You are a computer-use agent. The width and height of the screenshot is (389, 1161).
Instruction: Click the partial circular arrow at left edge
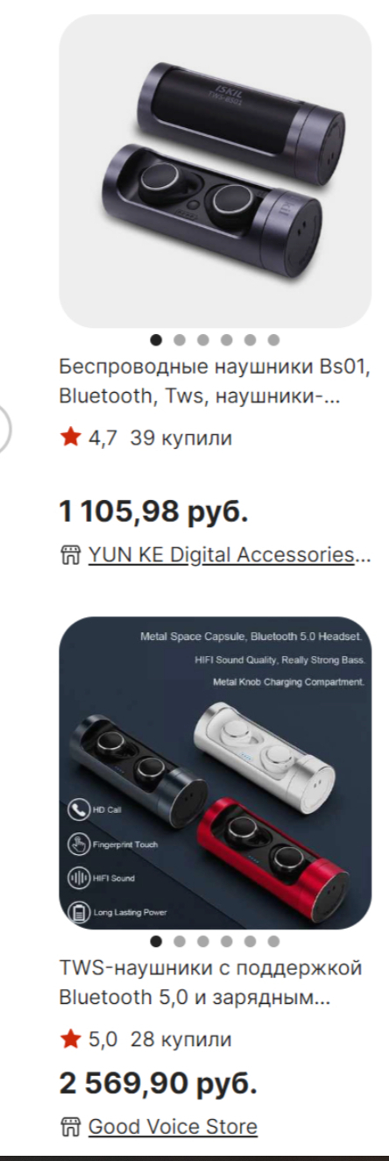click(4, 430)
